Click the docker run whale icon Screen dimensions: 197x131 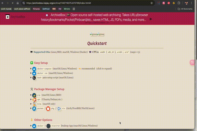coord(34,73)
